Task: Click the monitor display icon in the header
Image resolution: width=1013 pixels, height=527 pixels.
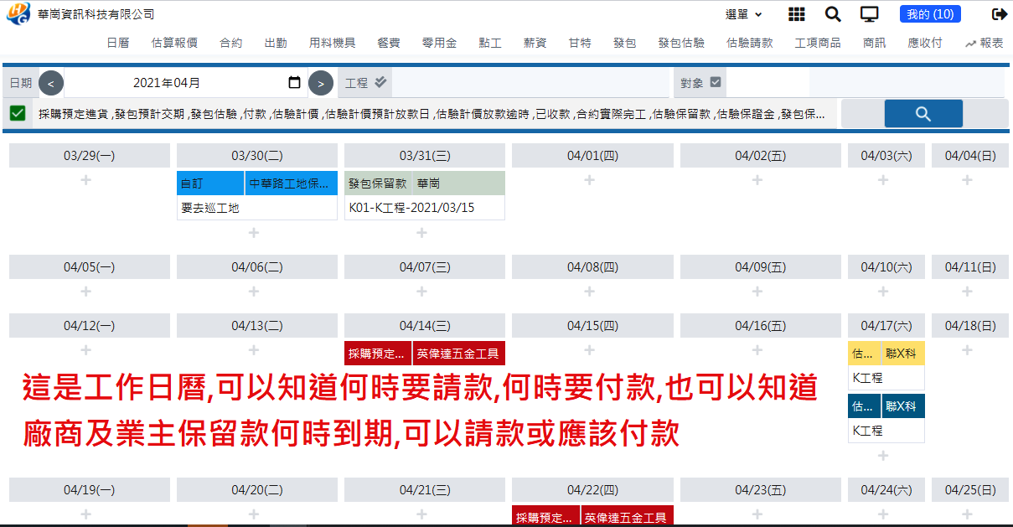Action: click(x=869, y=13)
